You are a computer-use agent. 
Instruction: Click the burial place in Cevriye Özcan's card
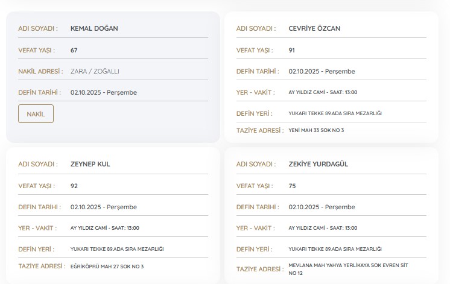335,113
